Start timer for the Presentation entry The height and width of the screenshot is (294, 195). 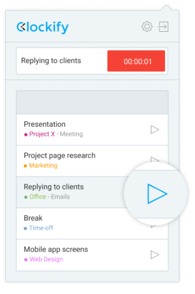155,130
